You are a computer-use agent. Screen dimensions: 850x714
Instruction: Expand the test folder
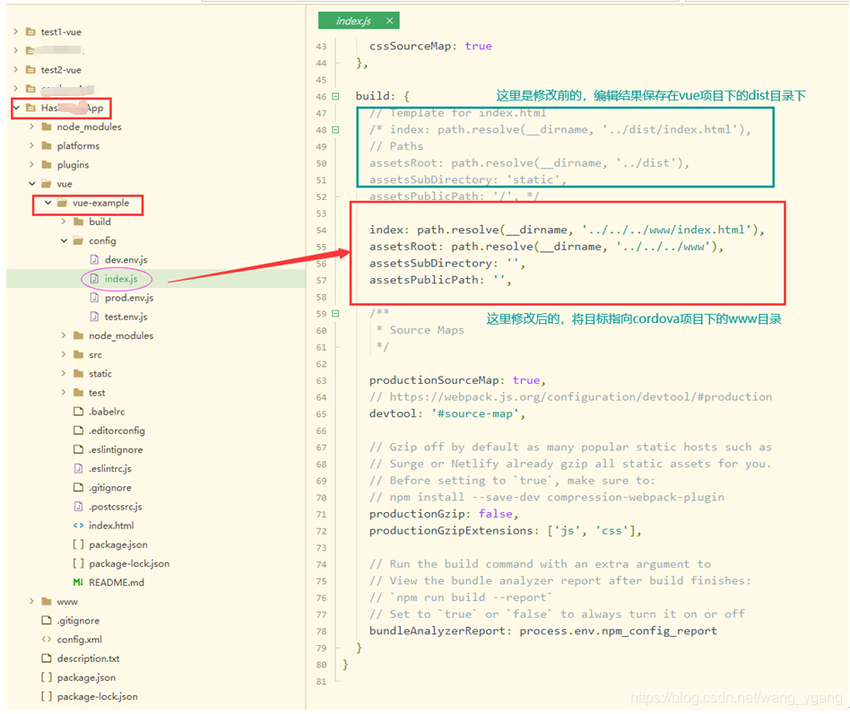[64, 393]
